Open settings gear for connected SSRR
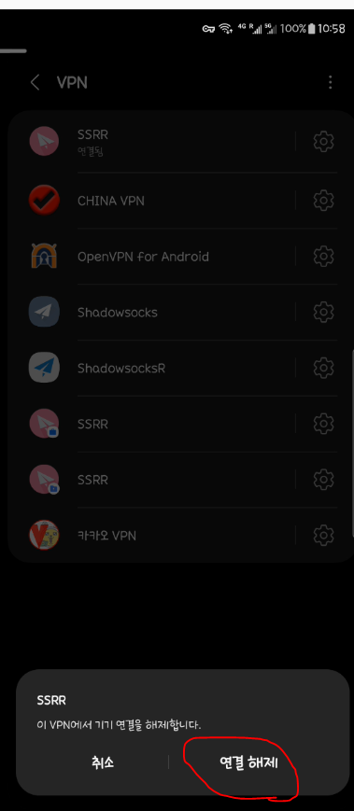Screen dimensions: 354x811 tap(323, 141)
